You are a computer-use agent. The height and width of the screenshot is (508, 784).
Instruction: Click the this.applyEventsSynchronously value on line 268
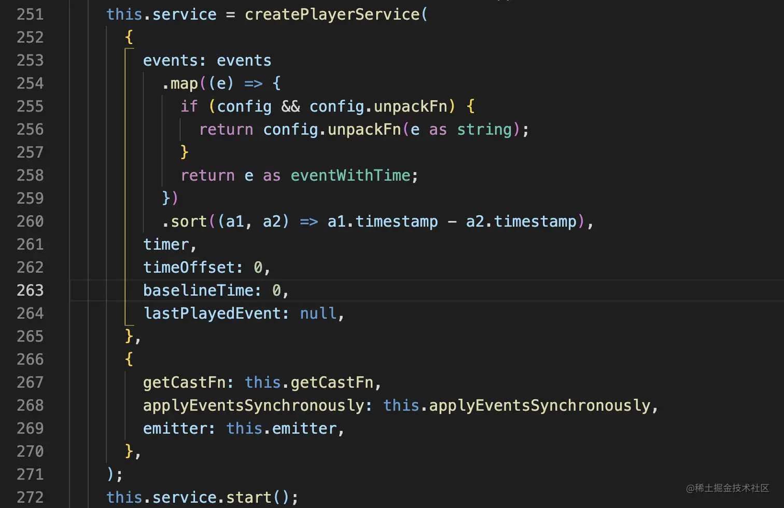(517, 405)
